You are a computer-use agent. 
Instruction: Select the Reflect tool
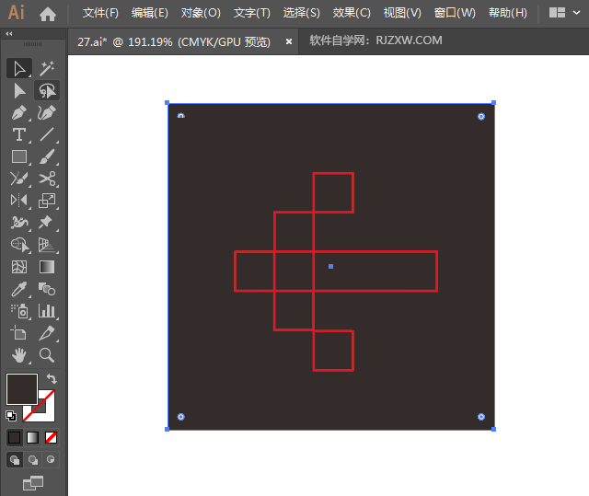click(x=19, y=201)
